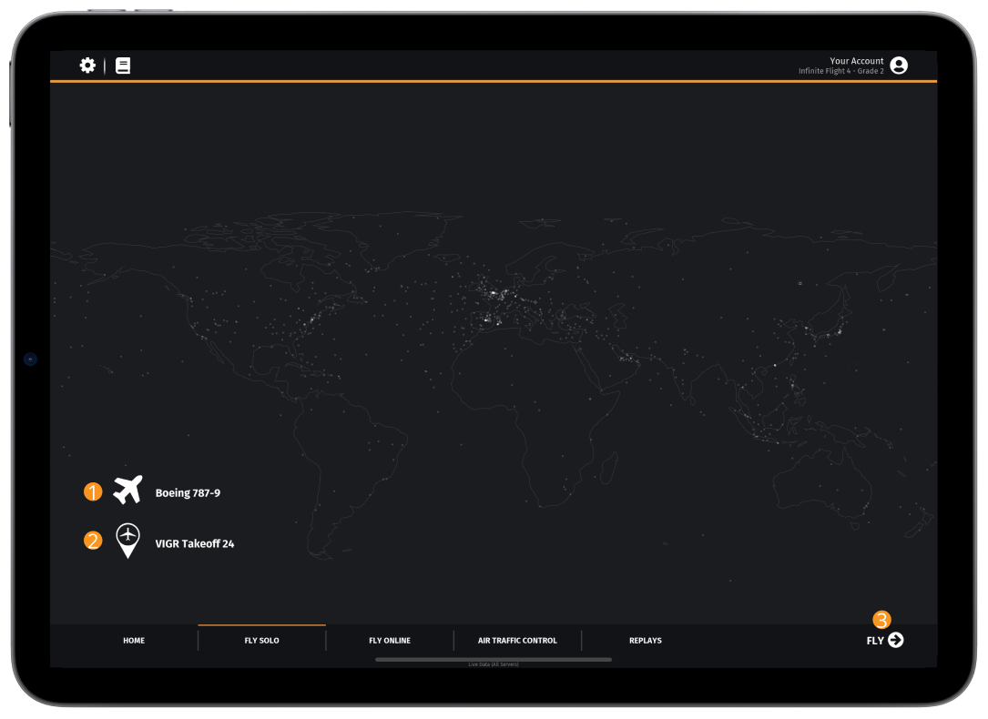Open the Air Traffic Control tab
Screen dimensions: 988x719
pos(517,641)
